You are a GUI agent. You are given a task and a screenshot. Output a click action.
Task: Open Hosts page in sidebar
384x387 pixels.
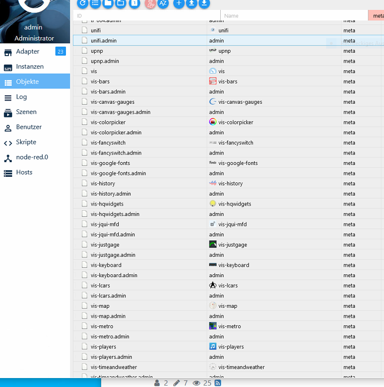click(x=35, y=172)
